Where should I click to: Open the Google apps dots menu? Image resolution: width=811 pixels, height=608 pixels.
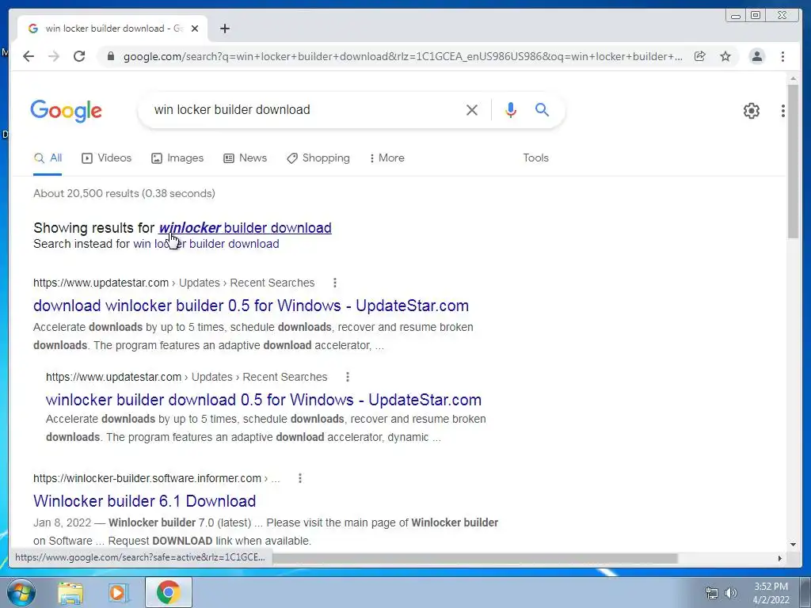click(783, 110)
